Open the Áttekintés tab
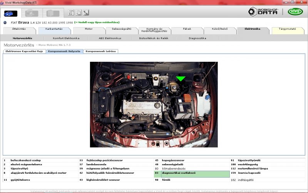 [19, 30]
